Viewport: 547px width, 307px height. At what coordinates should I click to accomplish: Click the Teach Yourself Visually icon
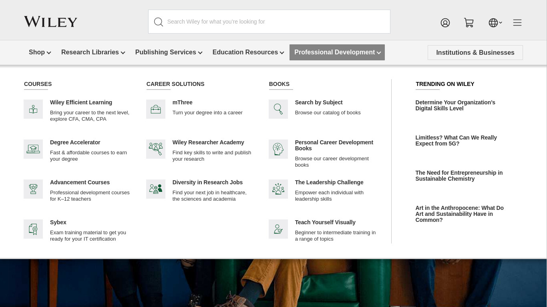[278, 229]
